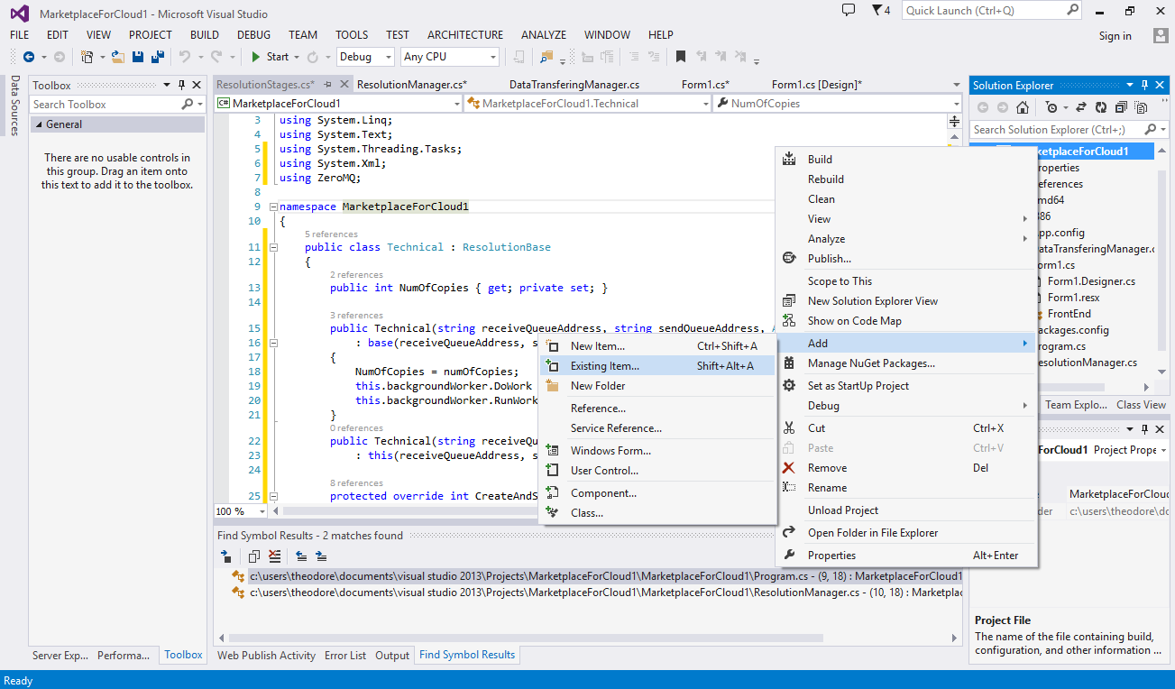Open the MarketplaceForCloud1 project scope dropdown

[457, 104]
